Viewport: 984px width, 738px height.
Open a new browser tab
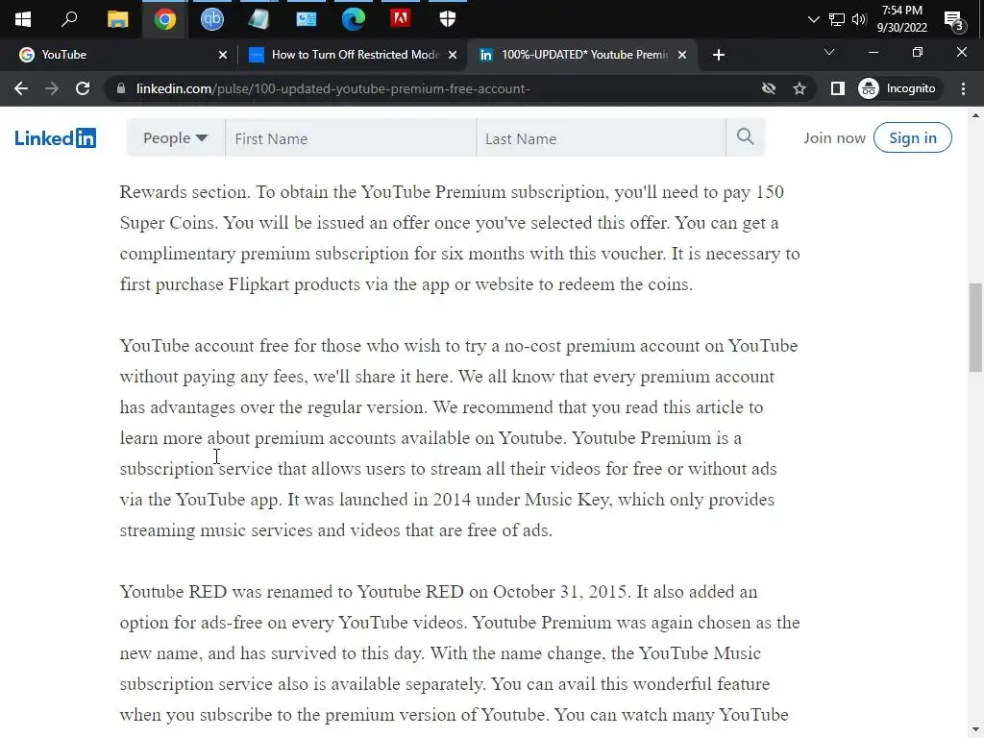tap(719, 55)
